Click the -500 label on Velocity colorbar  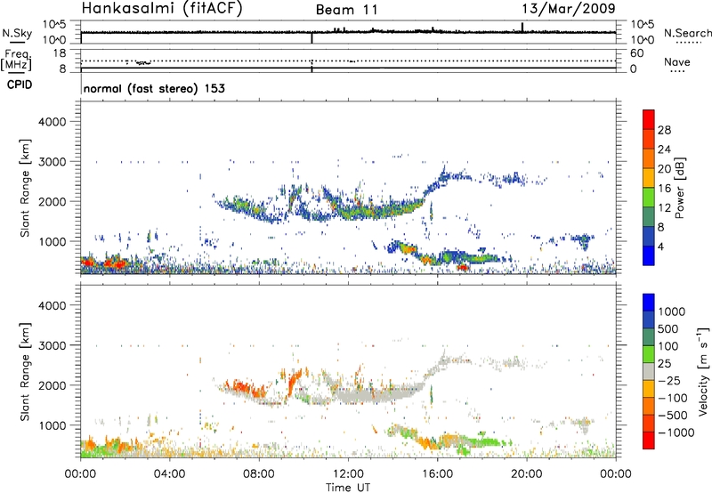coord(672,415)
